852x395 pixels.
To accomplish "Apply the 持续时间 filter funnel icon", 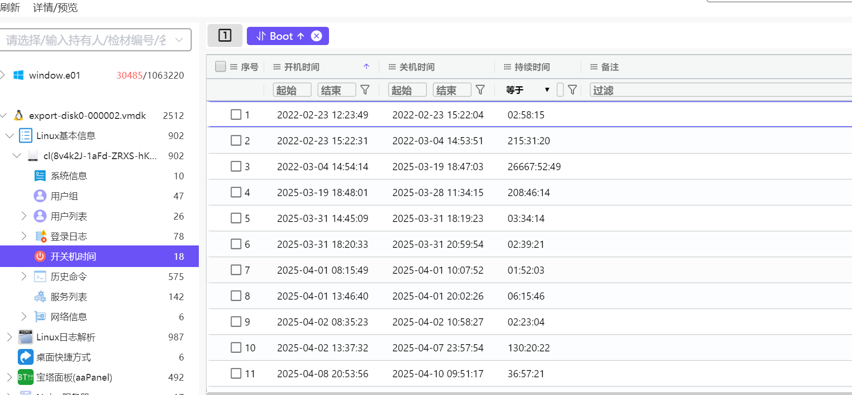I will [x=572, y=90].
